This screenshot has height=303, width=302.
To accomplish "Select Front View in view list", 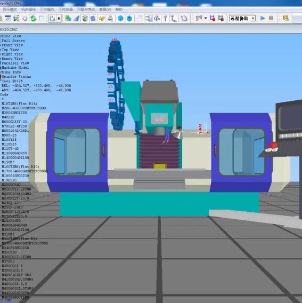I will [12, 45].
